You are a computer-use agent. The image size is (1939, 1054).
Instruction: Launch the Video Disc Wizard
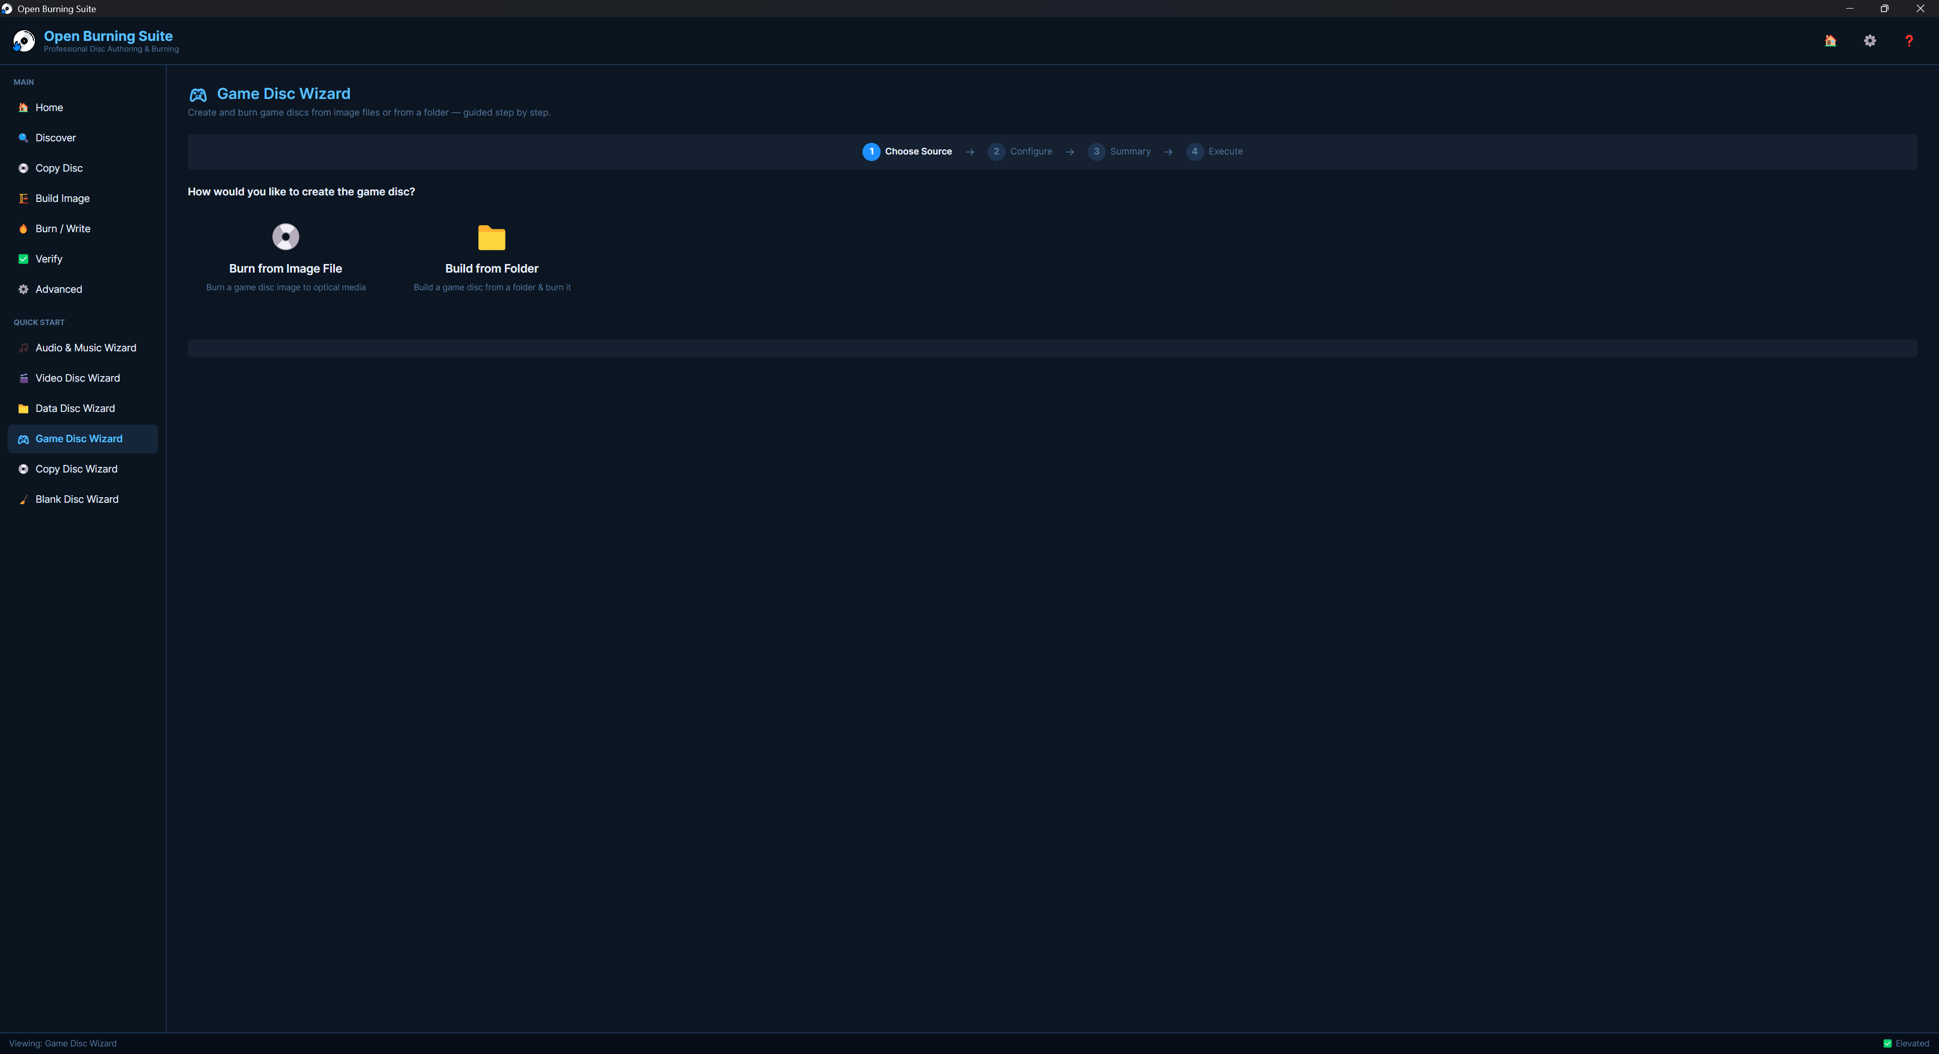(83, 379)
